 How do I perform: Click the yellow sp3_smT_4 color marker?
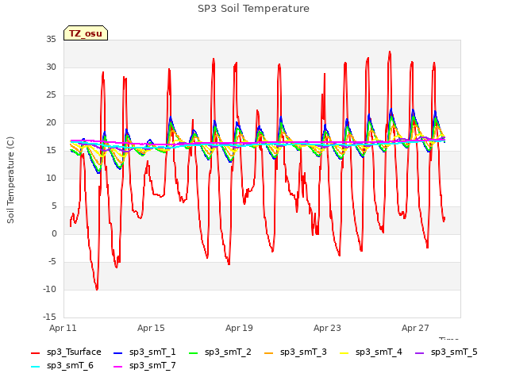point(344,352)
